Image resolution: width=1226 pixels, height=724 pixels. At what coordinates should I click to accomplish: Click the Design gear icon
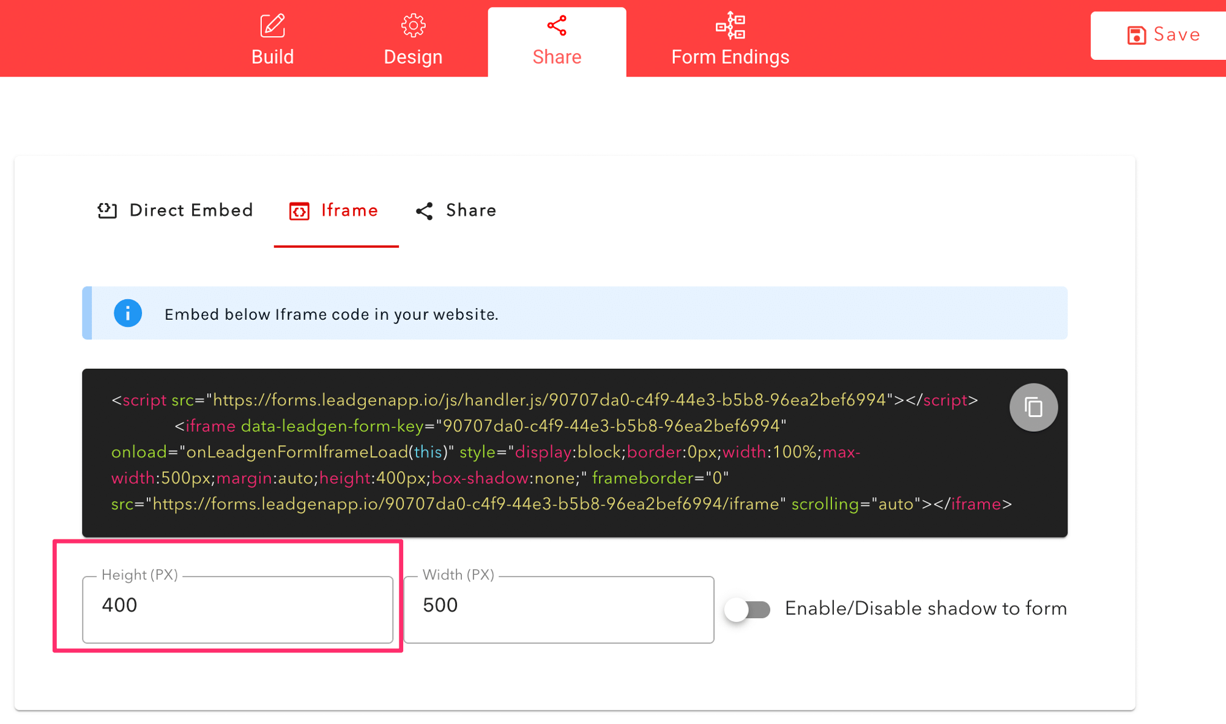[x=413, y=26]
